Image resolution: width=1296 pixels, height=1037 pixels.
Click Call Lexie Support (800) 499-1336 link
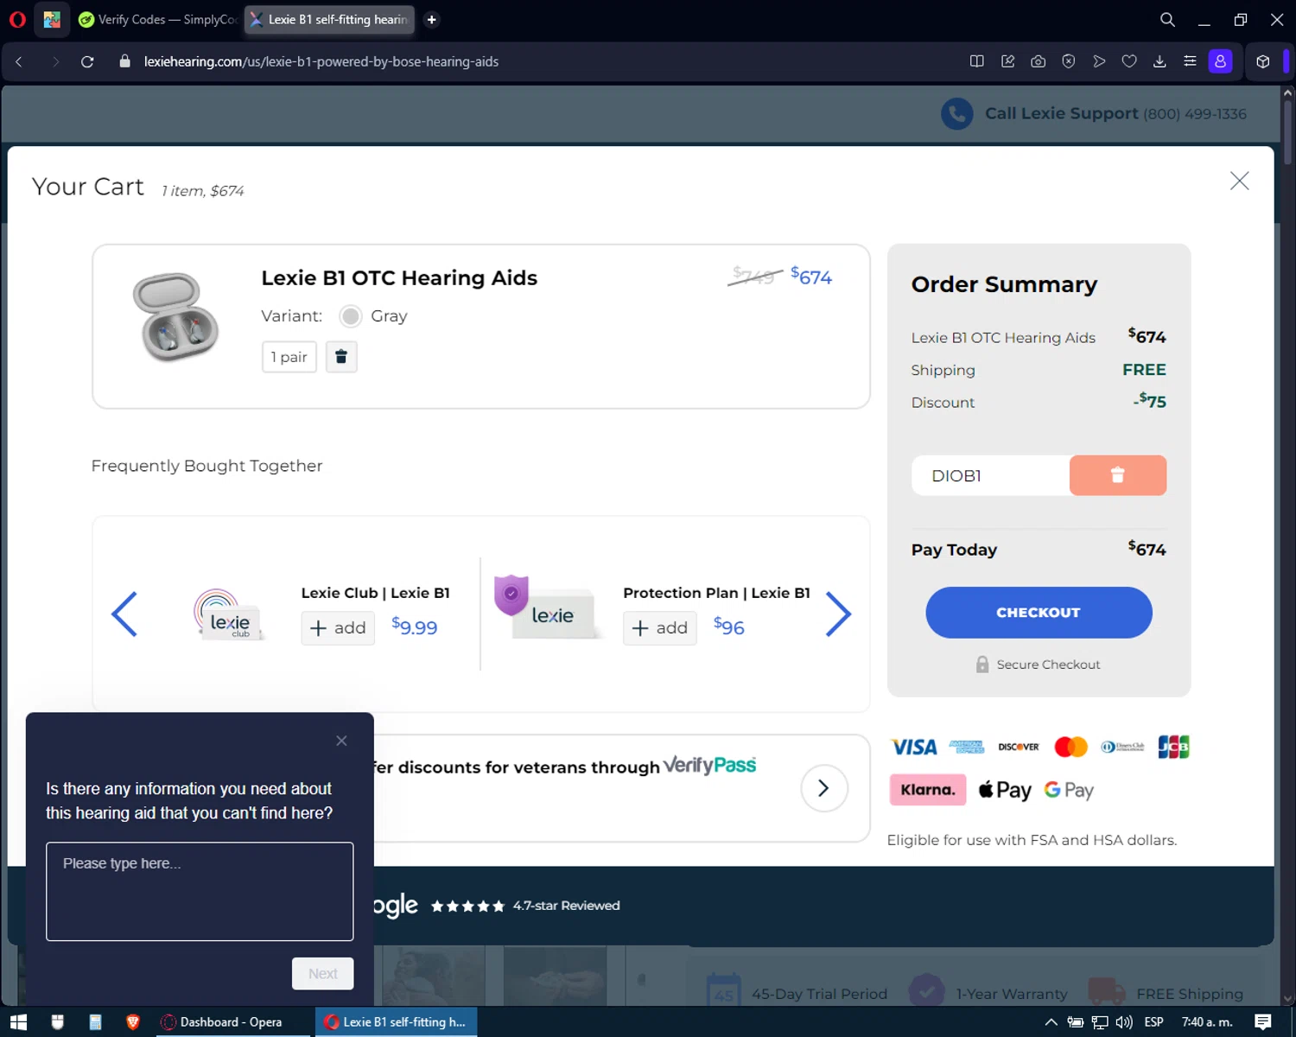click(1115, 113)
